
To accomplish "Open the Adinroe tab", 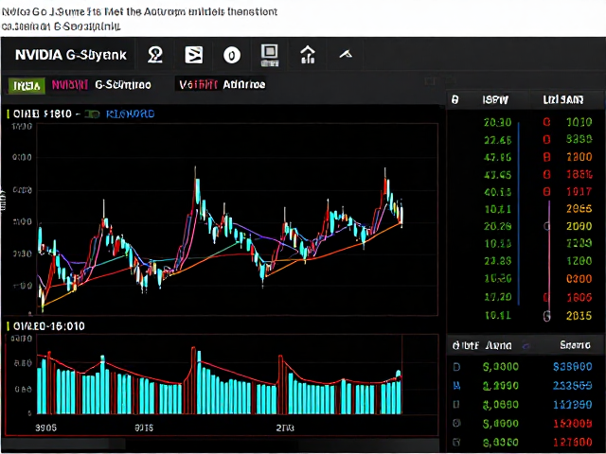I will click(x=244, y=84).
